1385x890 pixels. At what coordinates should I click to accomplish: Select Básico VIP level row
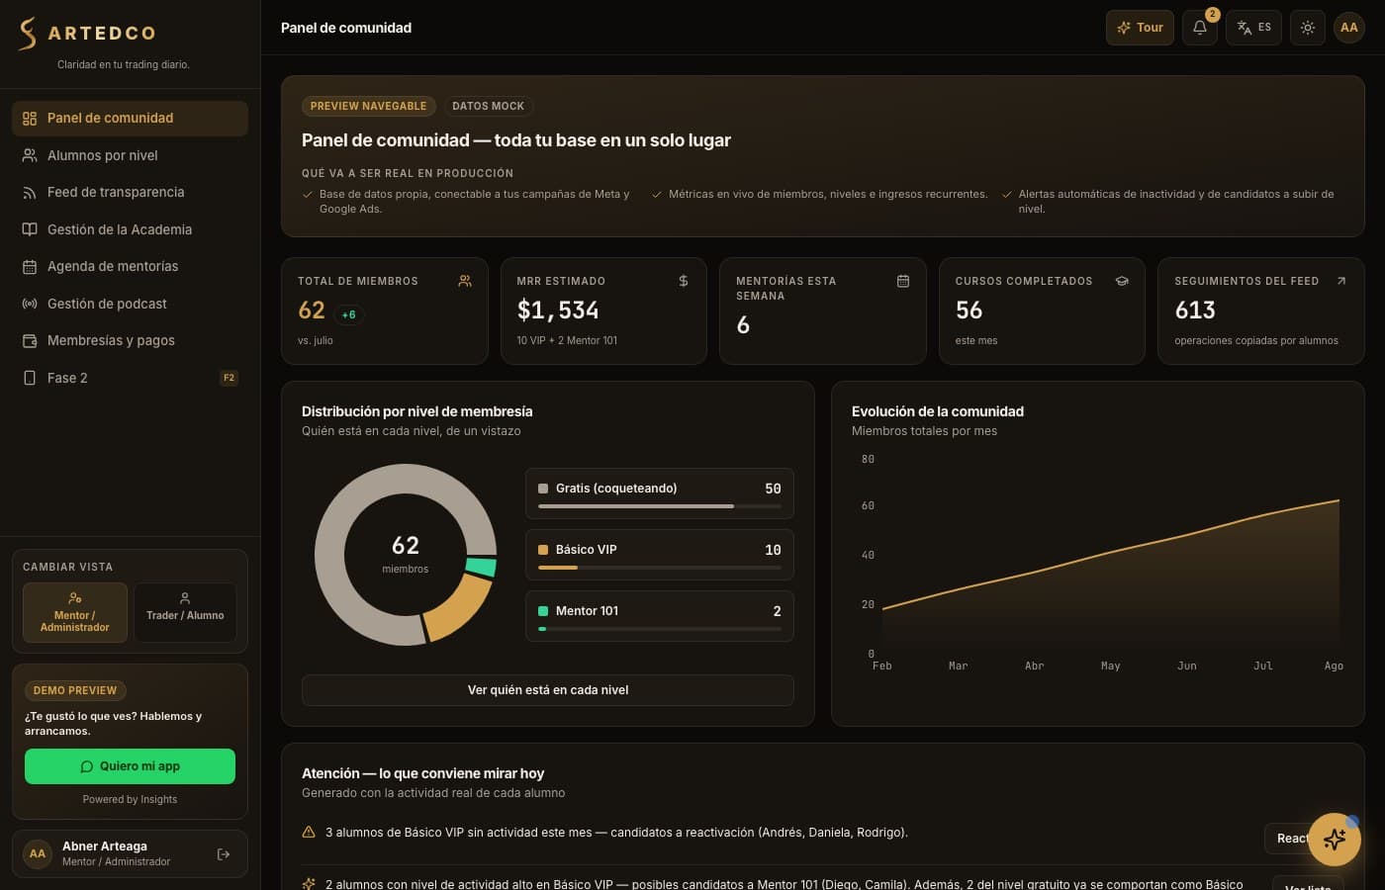click(x=660, y=555)
